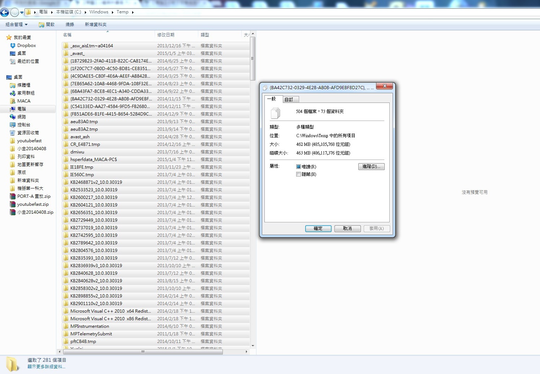Click the Back navigation arrow button
The width and height of the screenshot is (540, 374).
5,12
